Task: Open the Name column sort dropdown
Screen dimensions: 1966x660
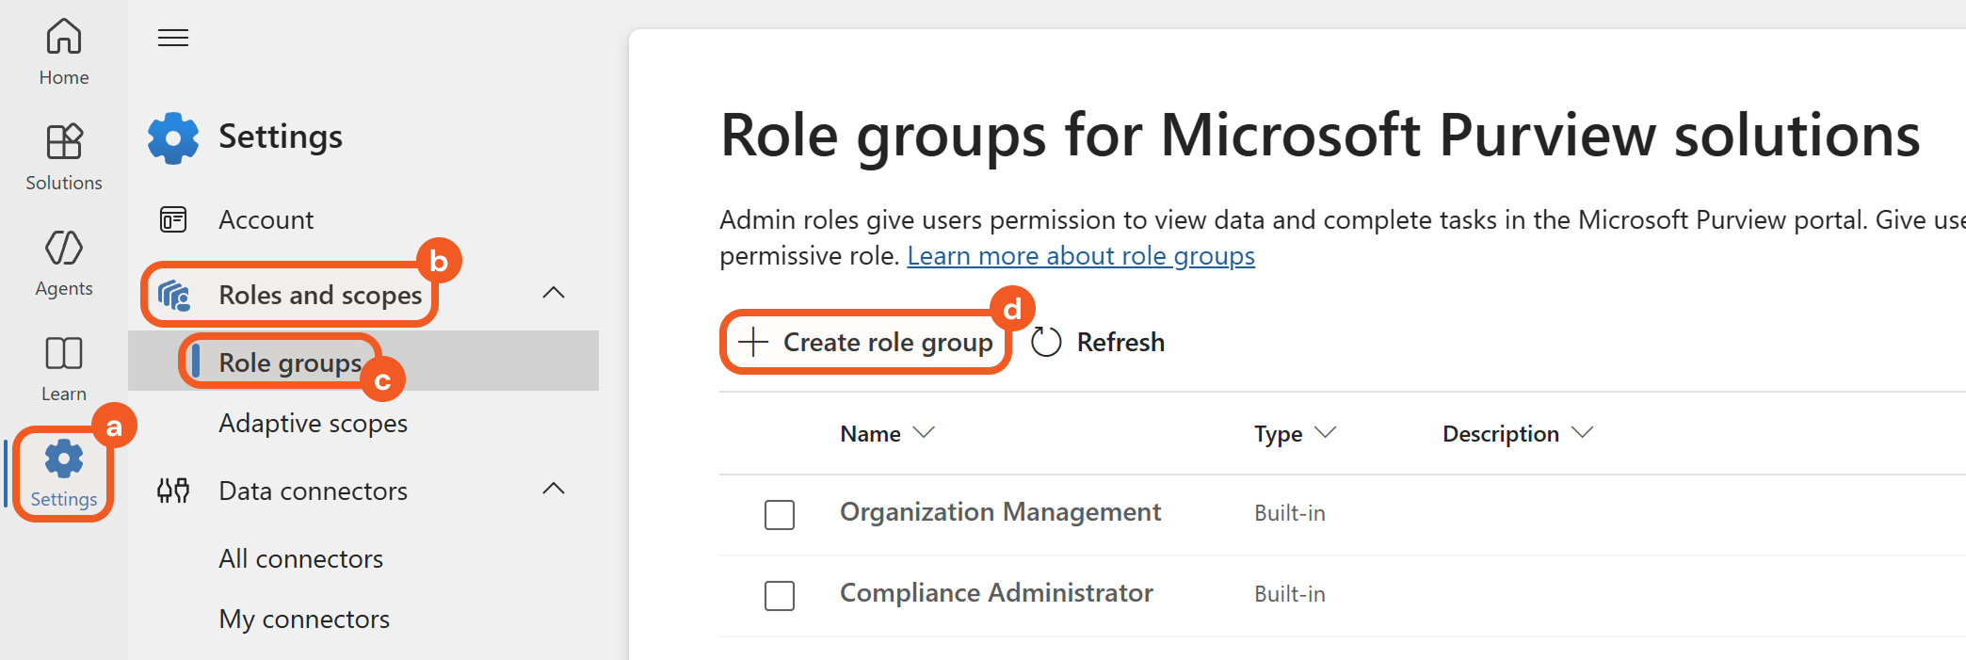Action: (925, 432)
